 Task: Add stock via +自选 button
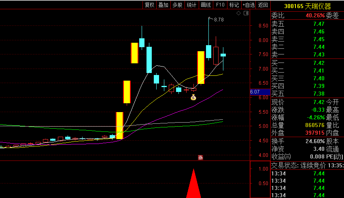click(x=248, y=5)
